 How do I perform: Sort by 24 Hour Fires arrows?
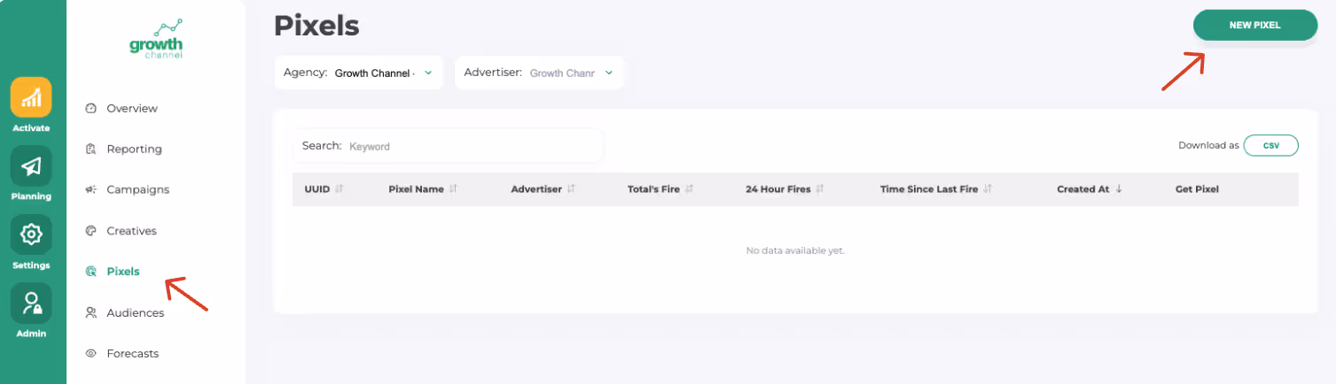(820, 189)
